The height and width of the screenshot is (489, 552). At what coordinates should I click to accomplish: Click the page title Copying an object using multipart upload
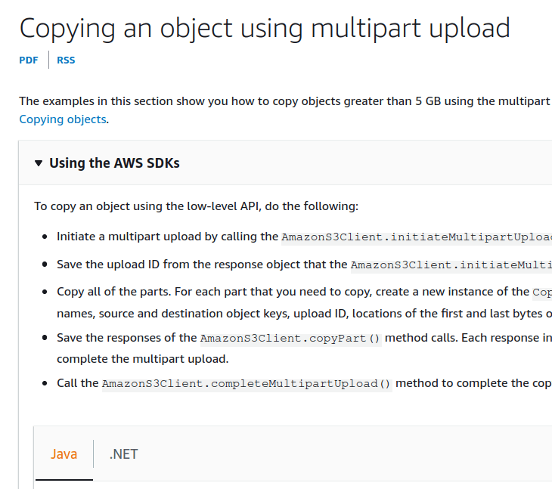click(x=265, y=29)
